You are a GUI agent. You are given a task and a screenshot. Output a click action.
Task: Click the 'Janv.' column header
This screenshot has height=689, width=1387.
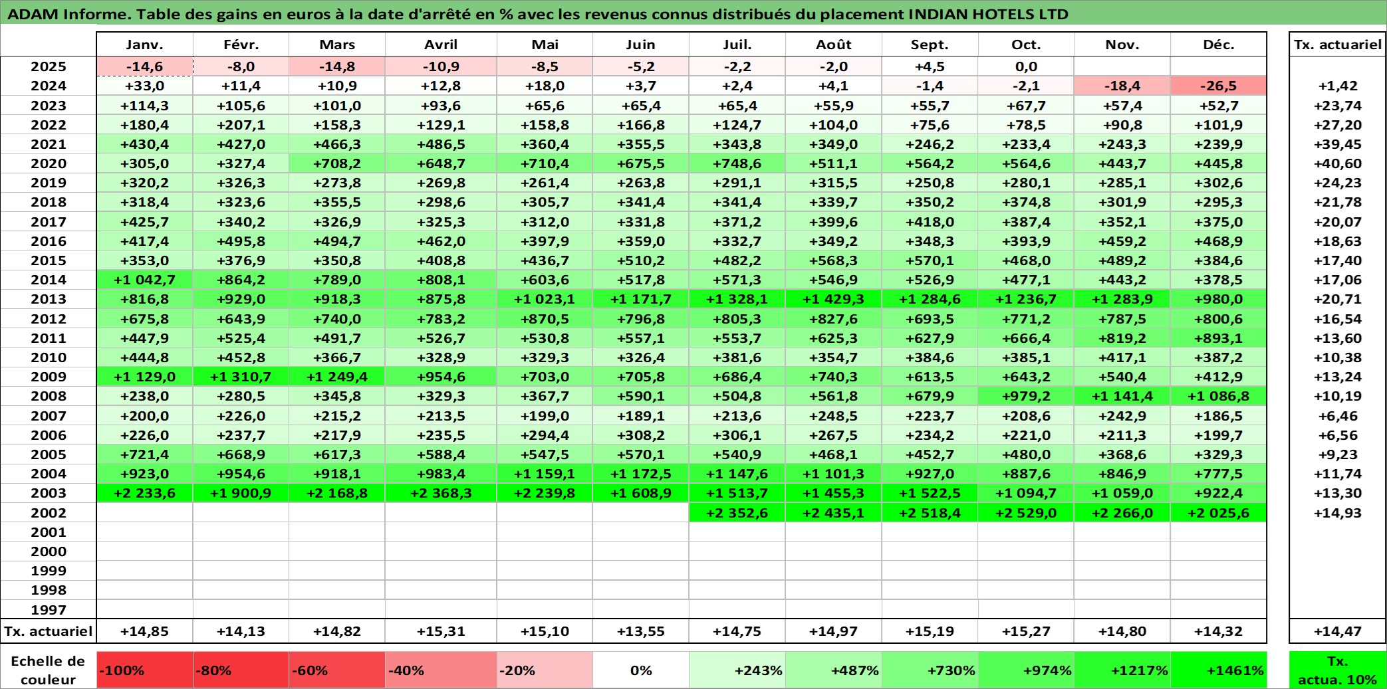[x=144, y=45]
